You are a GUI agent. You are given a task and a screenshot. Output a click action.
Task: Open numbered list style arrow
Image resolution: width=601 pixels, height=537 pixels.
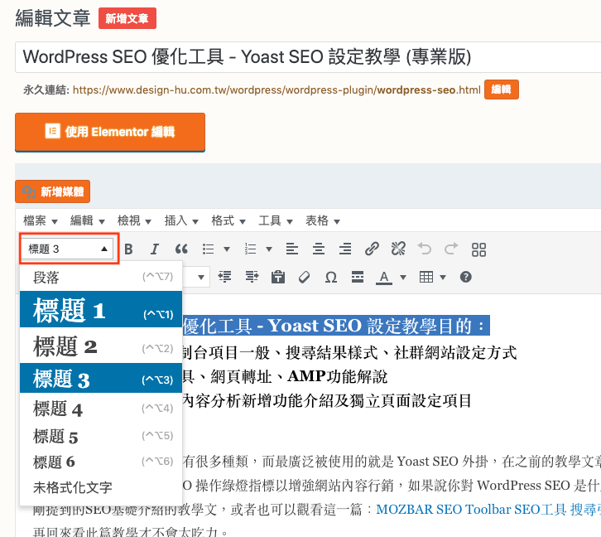click(x=269, y=249)
